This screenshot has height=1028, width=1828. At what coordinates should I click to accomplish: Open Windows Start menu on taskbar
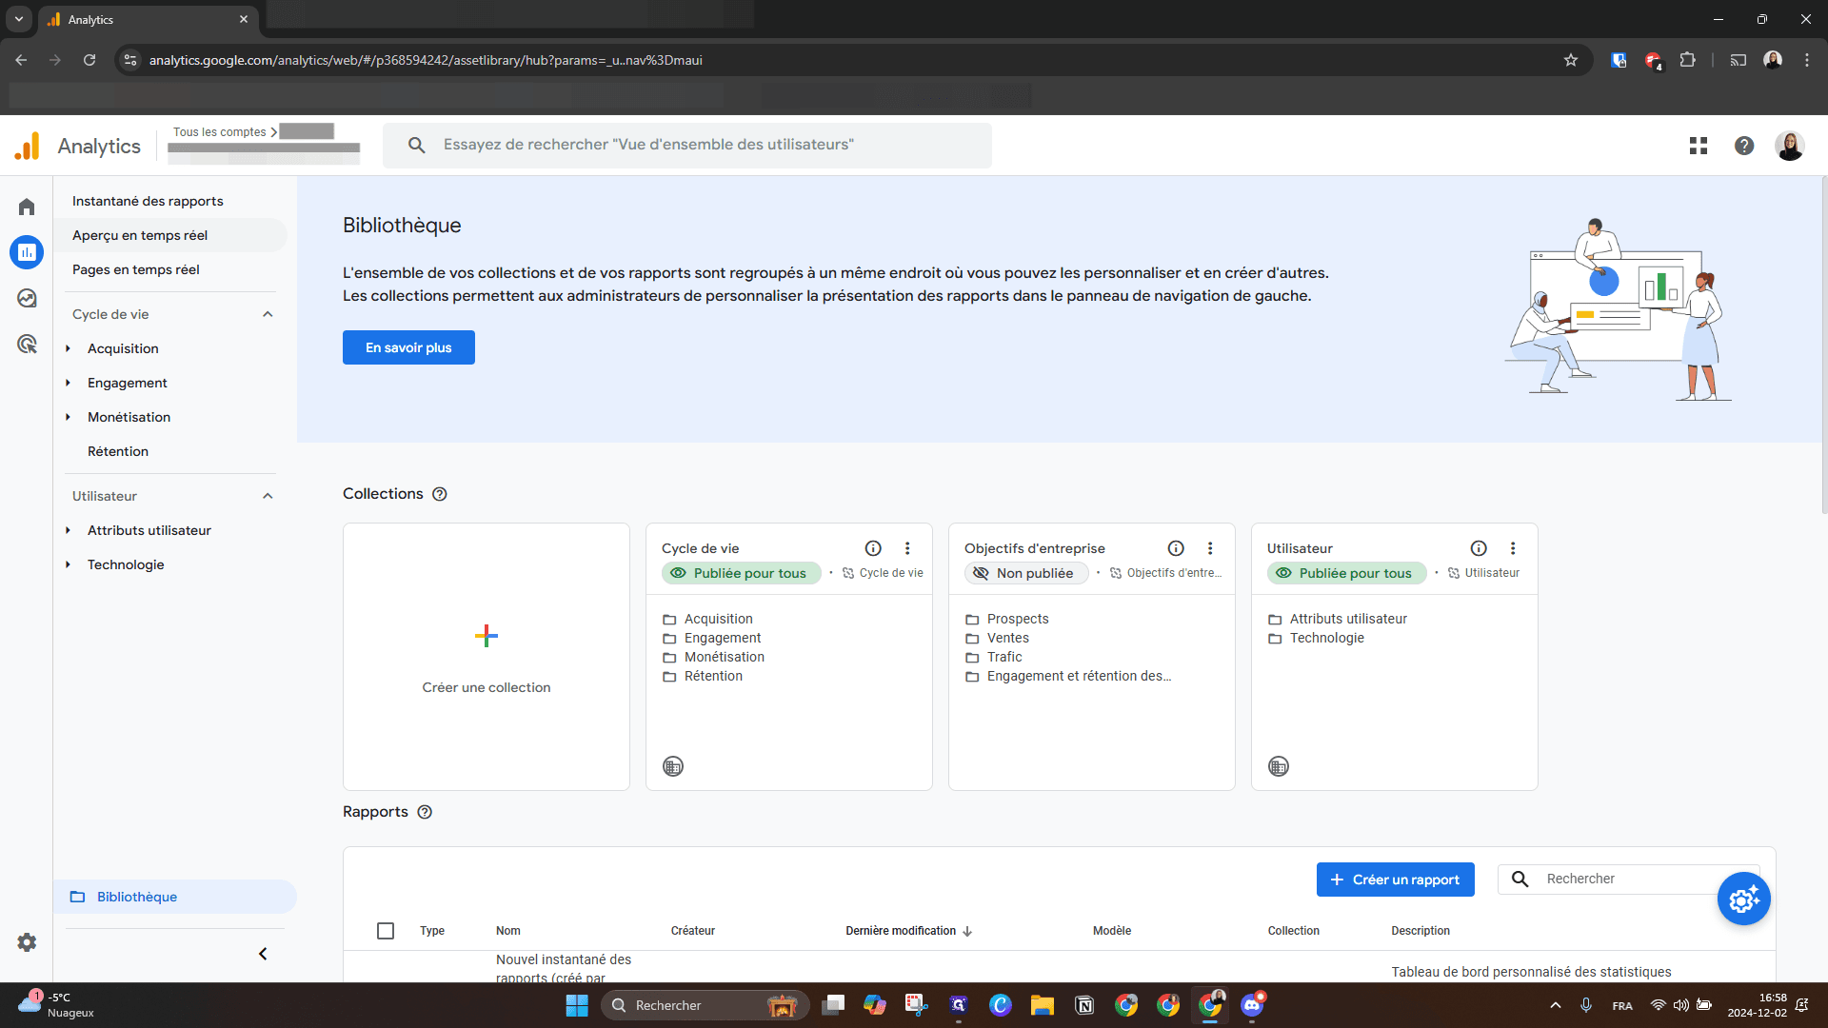click(577, 1005)
